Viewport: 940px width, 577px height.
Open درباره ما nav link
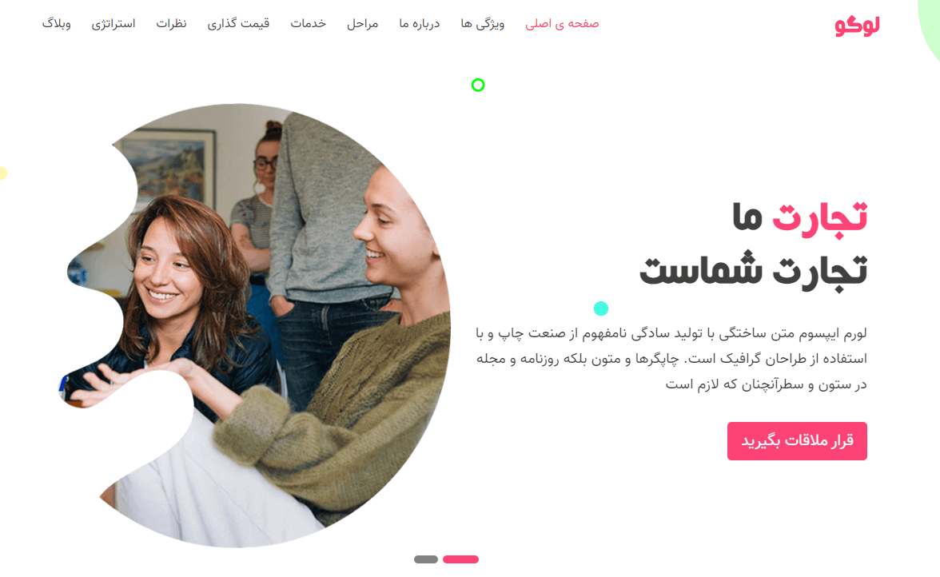pos(419,24)
